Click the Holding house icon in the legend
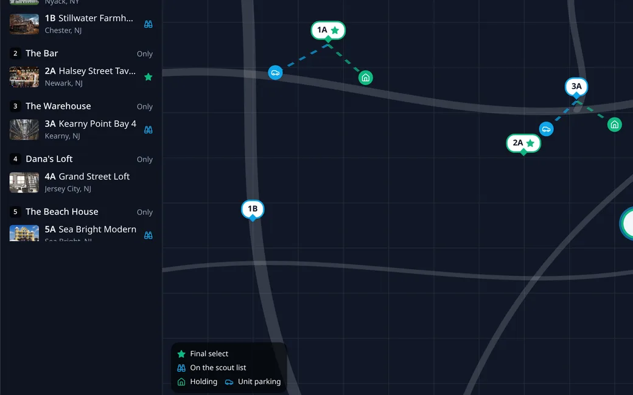The width and height of the screenshot is (633, 395). [x=181, y=382]
